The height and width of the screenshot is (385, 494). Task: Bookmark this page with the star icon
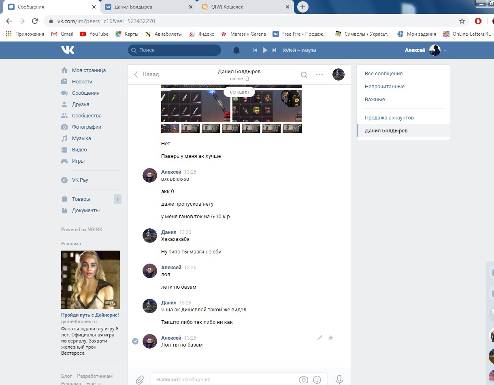coord(462,21)
